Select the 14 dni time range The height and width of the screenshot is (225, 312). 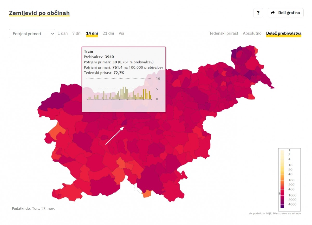point(92,33)
